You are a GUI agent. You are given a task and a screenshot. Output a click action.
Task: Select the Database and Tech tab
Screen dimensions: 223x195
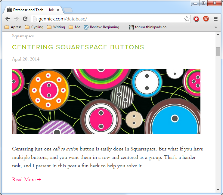pyautogui.click(x=34, y=10)
